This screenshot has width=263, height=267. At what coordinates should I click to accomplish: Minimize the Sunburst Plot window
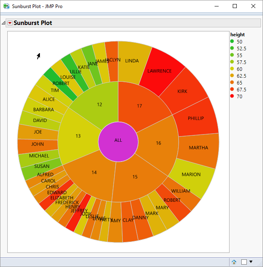click(x=217, y=6)
